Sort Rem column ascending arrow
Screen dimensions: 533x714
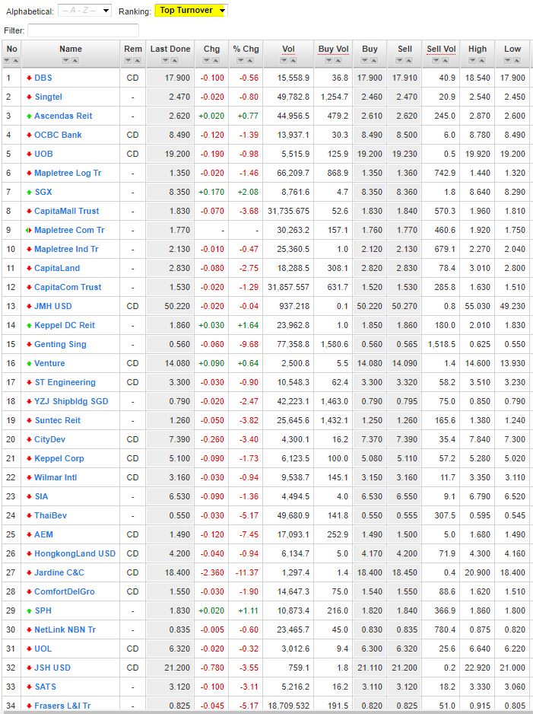[138, 61]
